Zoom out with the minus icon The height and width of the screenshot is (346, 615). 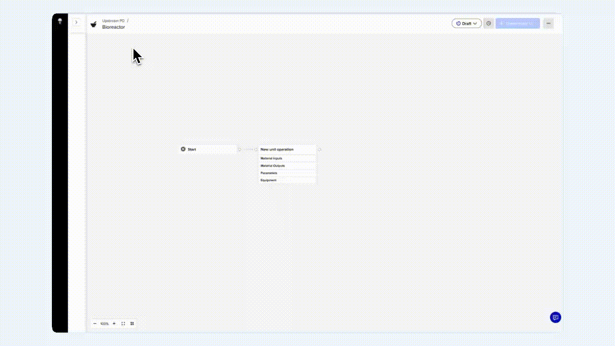click(95, 324)
